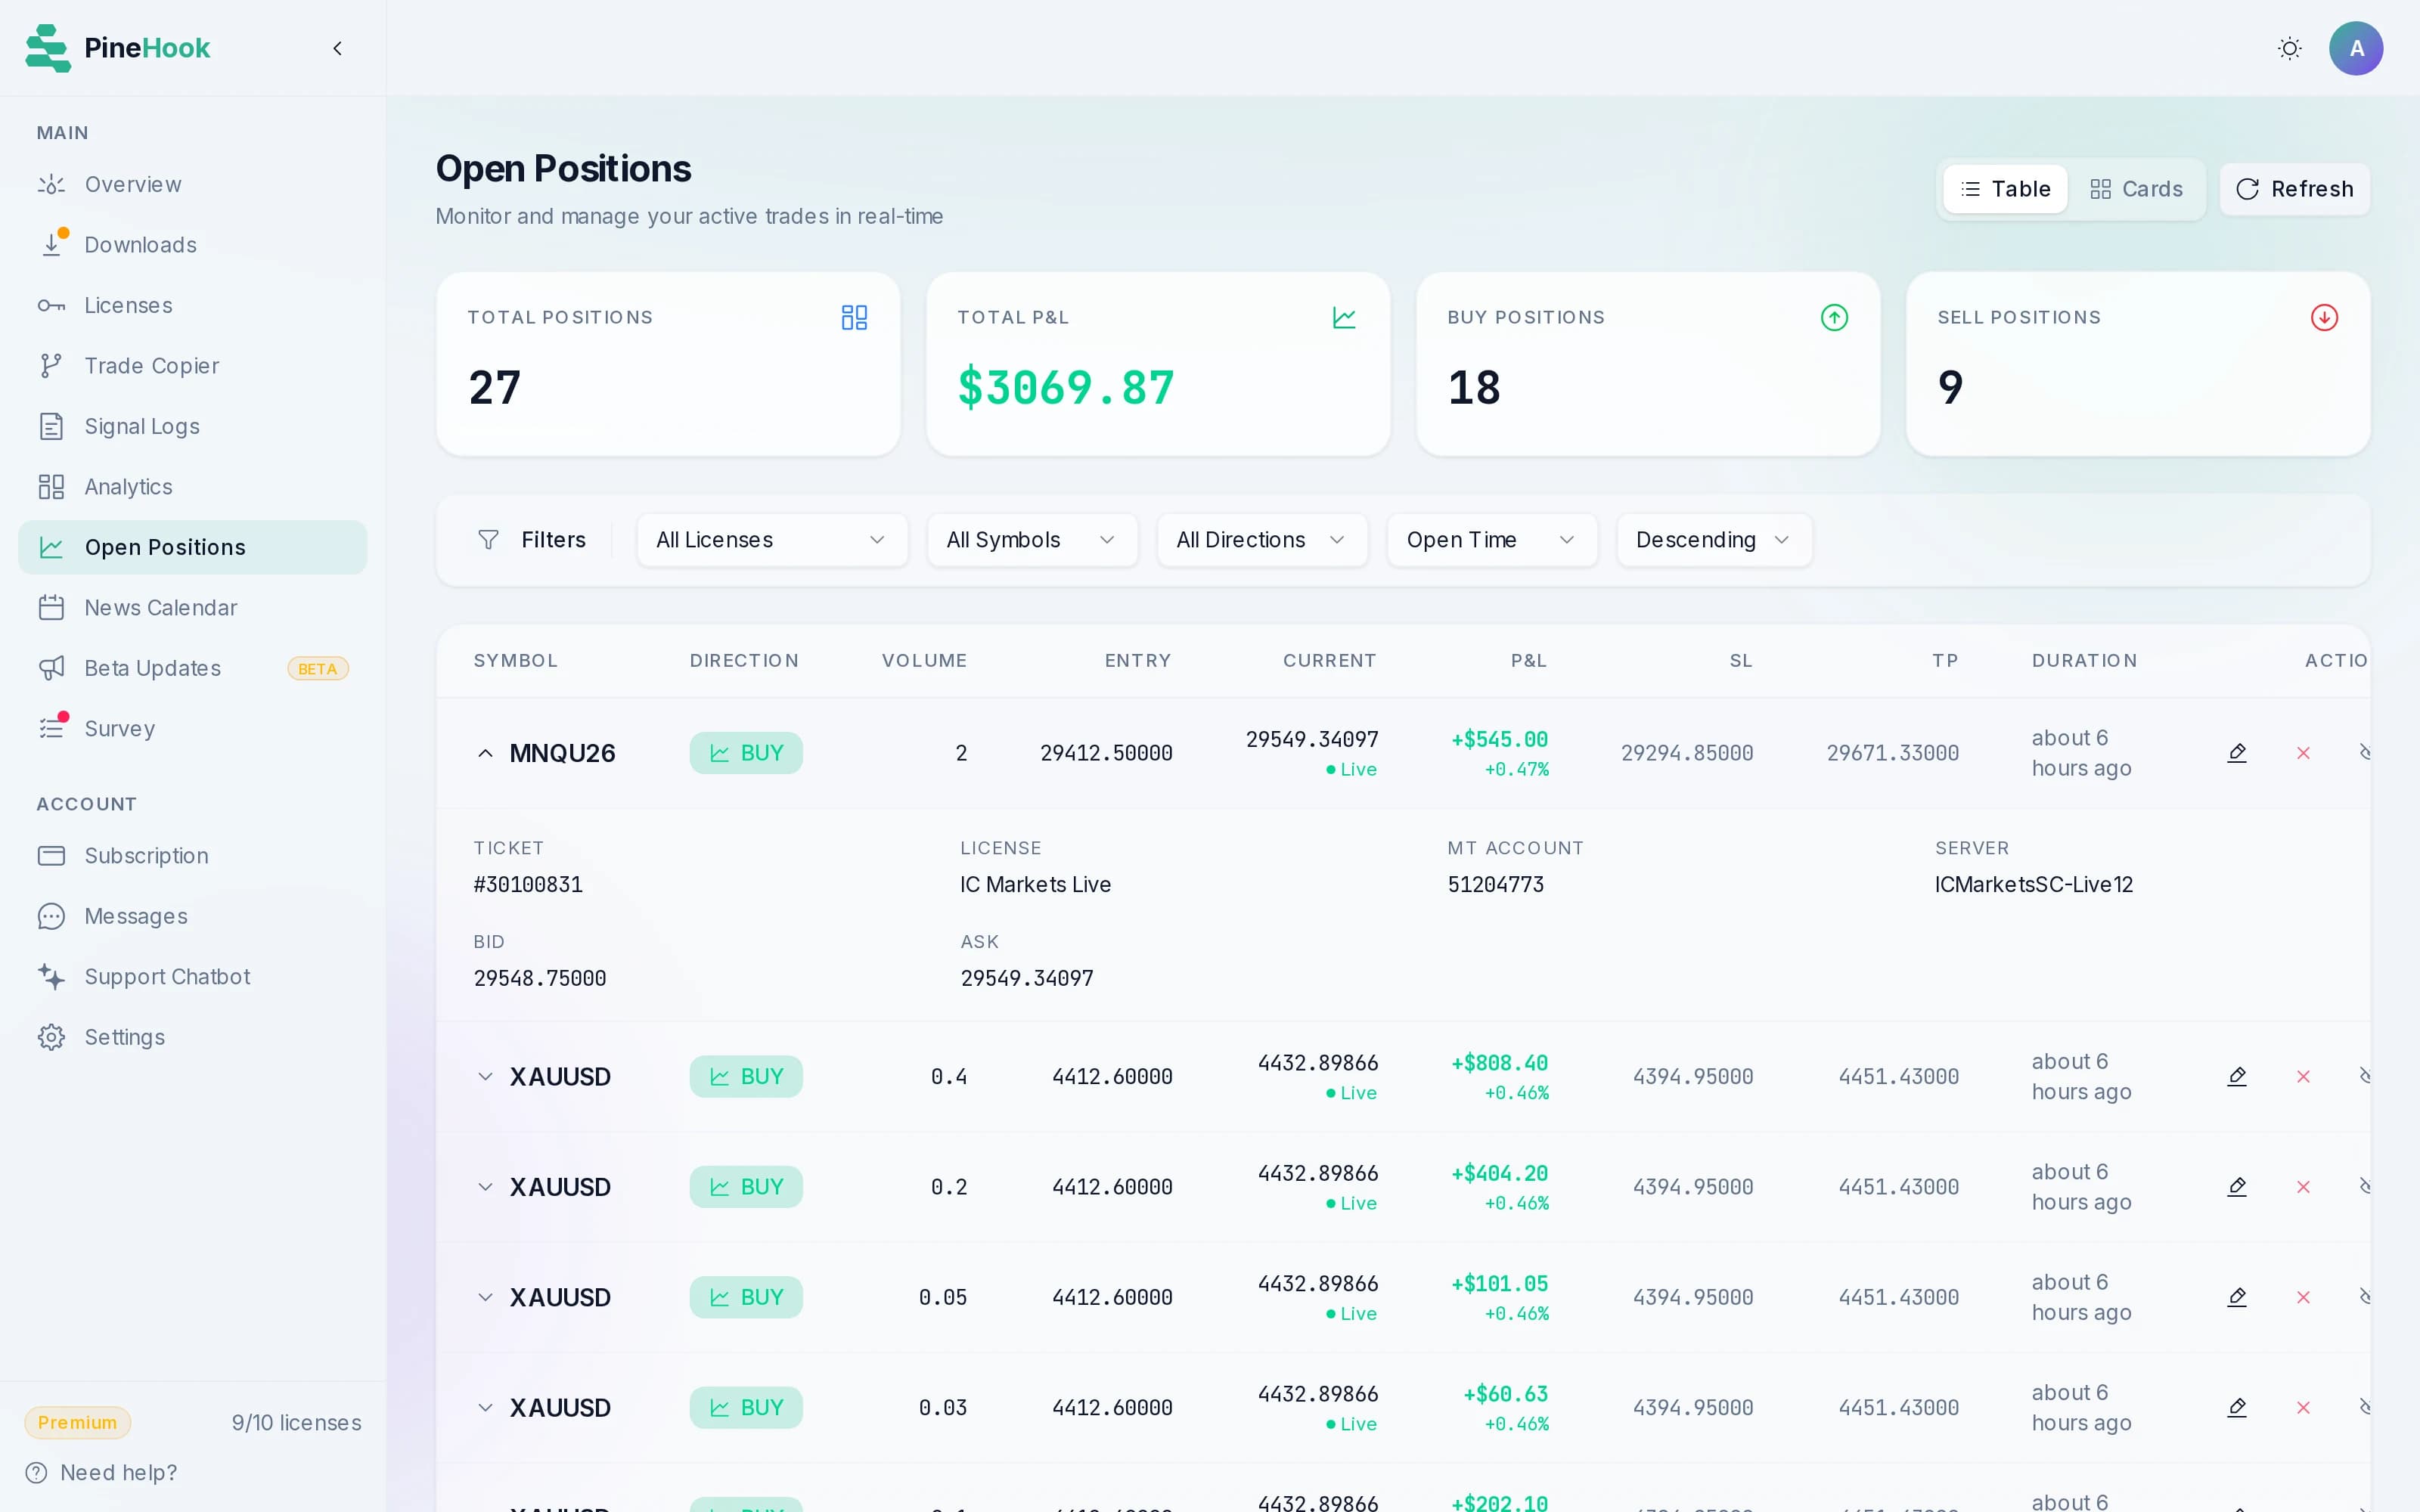The width and height of the screenshot is (2420, 1512).
Task: Click the Analytics grid icon
Action: click(51, 487)
